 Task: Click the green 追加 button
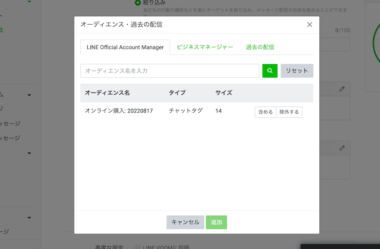[216, 222]
